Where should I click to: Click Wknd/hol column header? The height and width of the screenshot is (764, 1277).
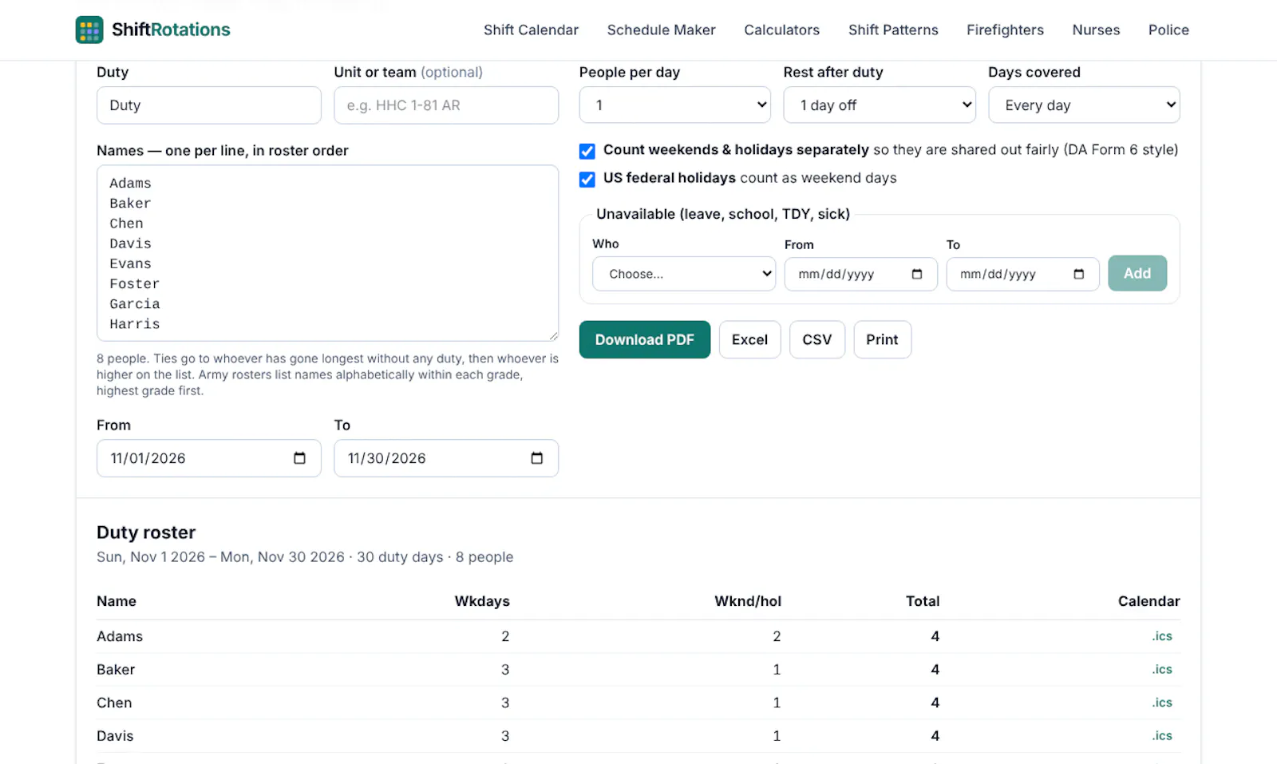748,601
